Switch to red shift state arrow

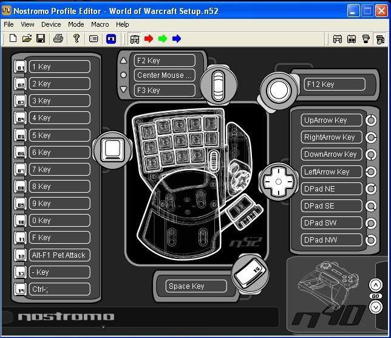(149, 39)
